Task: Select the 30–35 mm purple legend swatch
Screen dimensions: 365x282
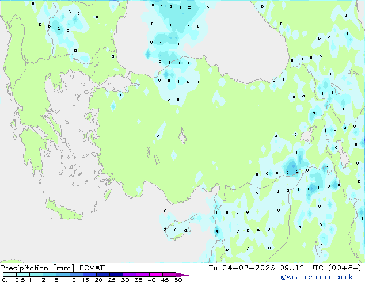Action: click(x=130, y=275)
